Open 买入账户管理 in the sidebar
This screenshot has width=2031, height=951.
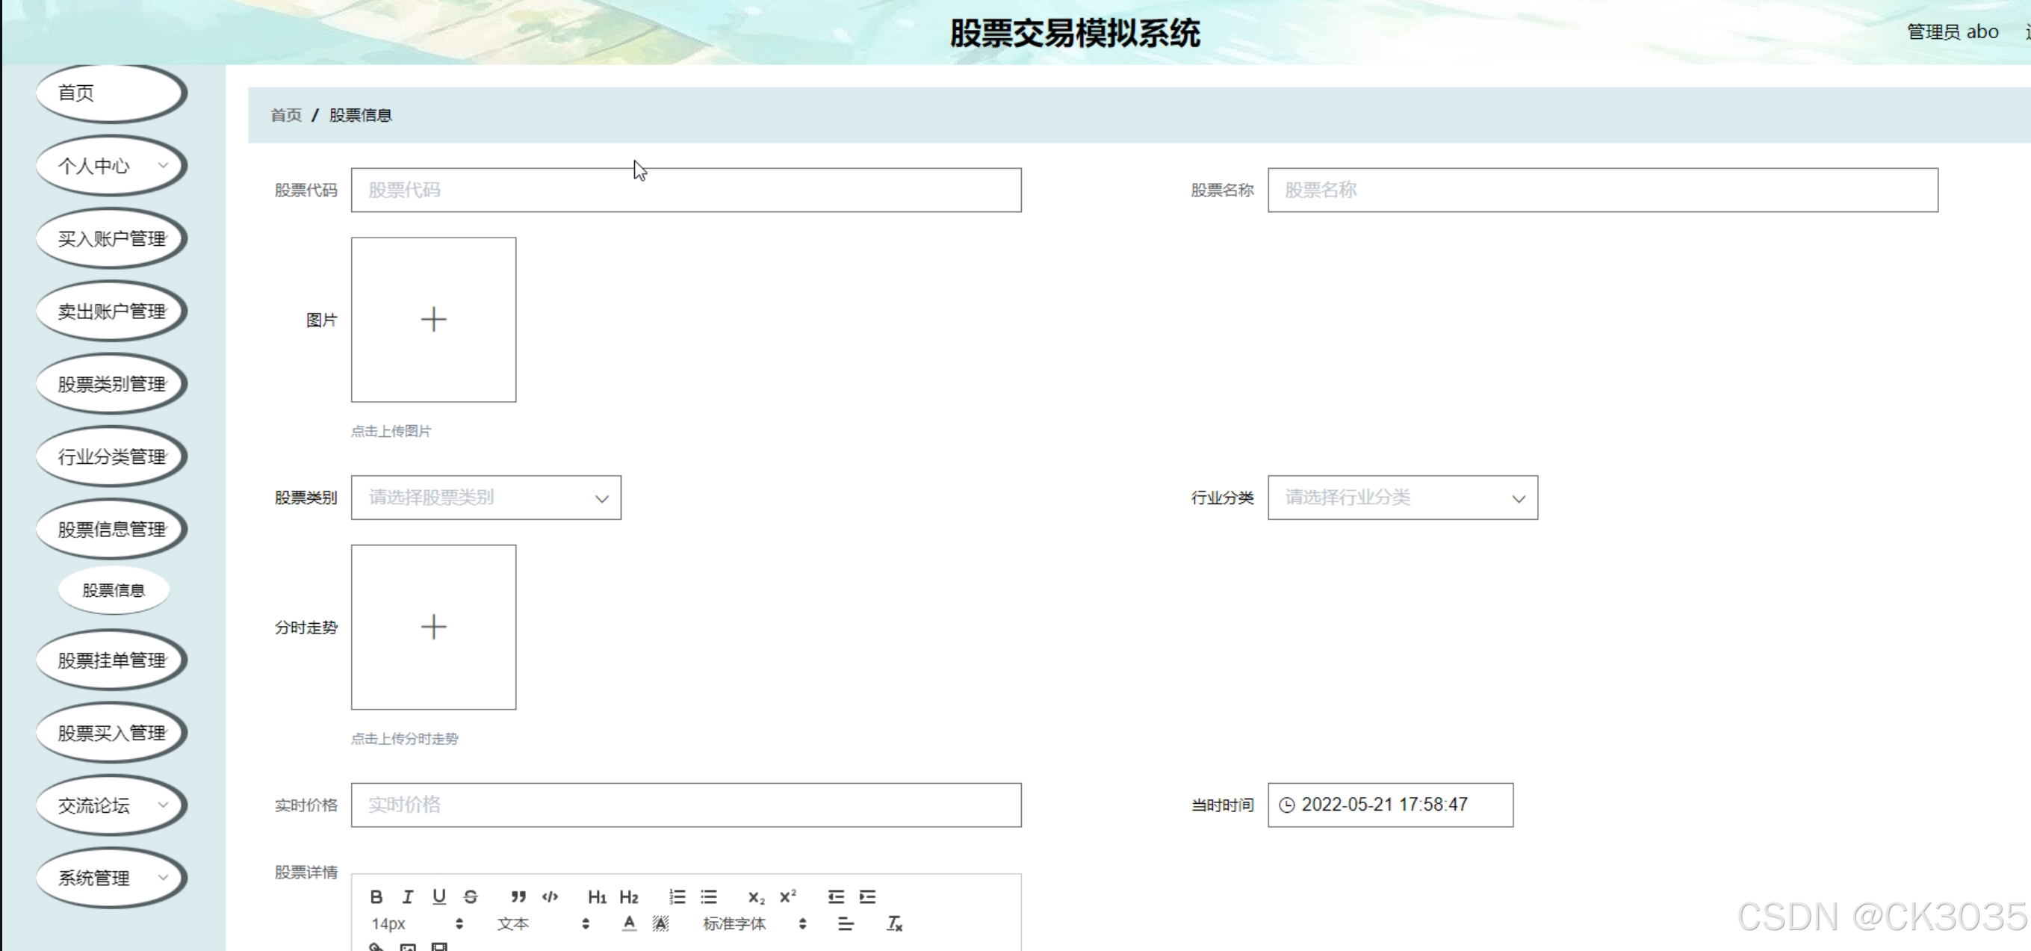(x=111, y=238)
